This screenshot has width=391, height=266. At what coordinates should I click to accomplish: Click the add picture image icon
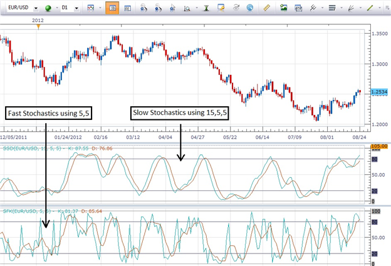point(283,7)
